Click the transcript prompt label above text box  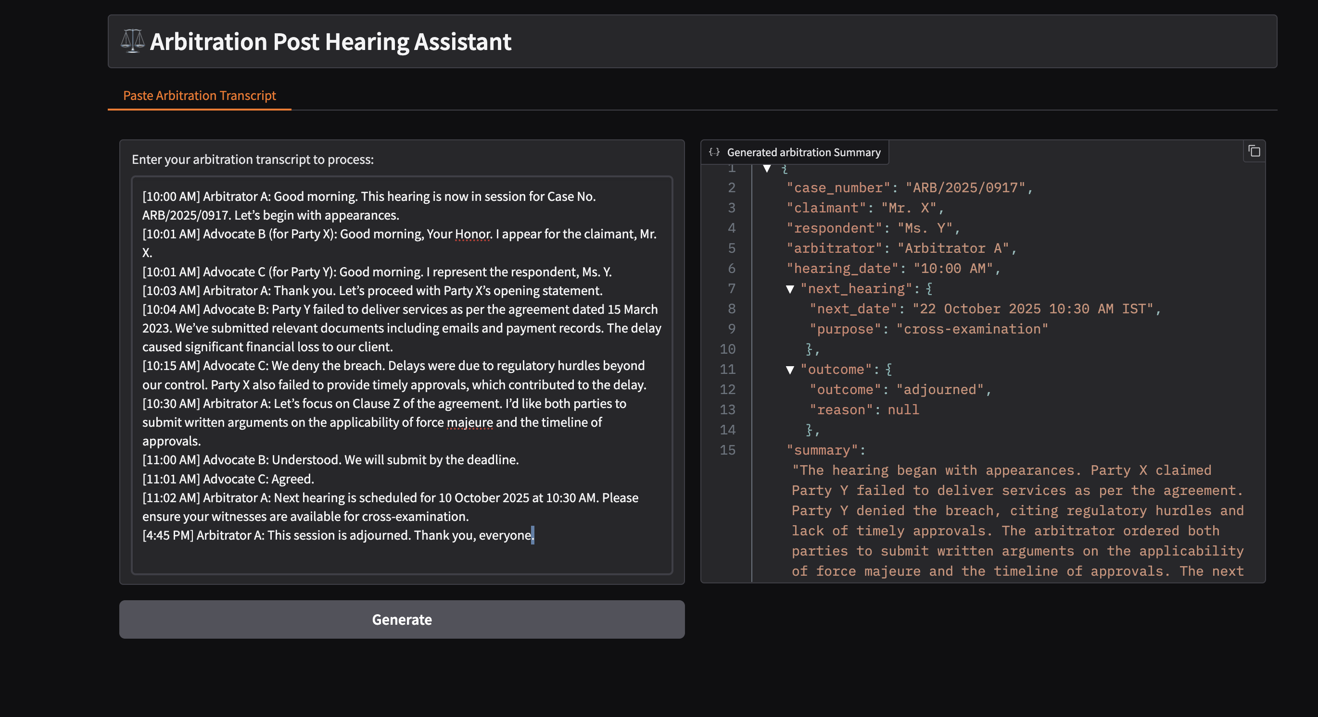click(x=253, y=160)
